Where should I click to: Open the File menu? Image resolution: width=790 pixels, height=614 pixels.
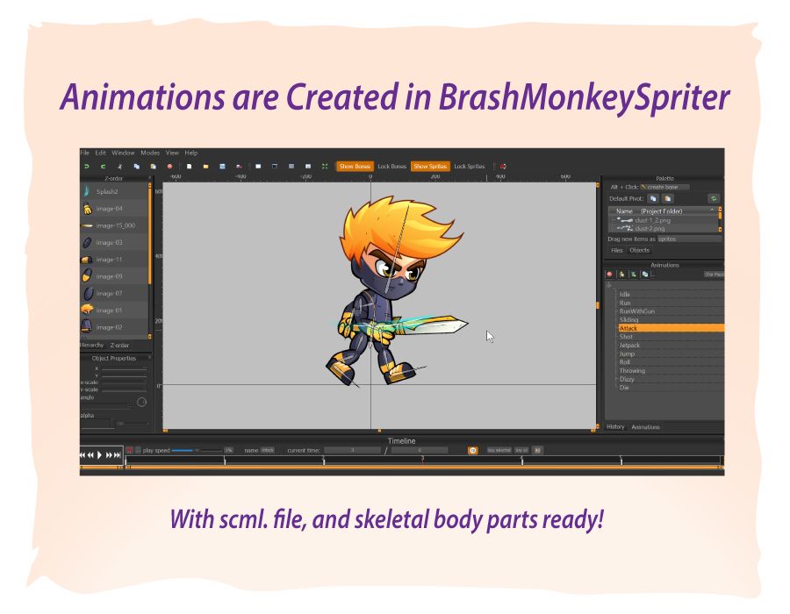[84, 153]
